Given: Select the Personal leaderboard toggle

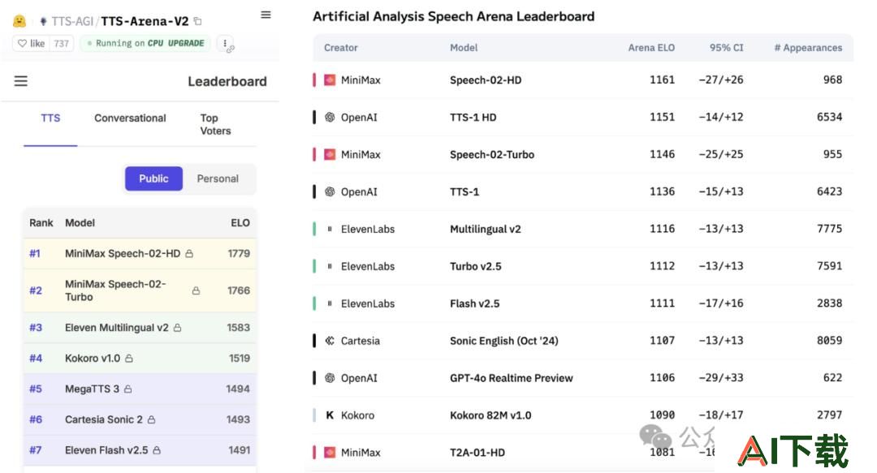Looking at the screenshot, I should pos(218,178).
